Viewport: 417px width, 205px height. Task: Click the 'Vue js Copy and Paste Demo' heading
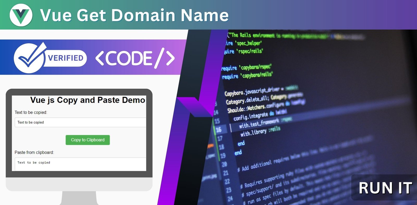pyautogui.click(x=88, y=100)
